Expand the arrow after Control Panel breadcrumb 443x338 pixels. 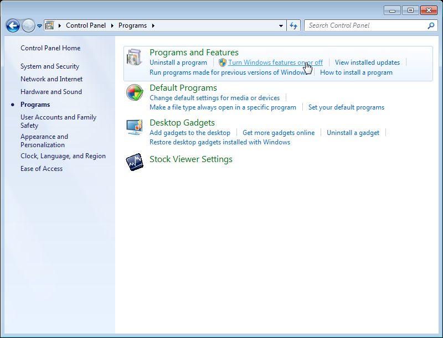[112, 25]
